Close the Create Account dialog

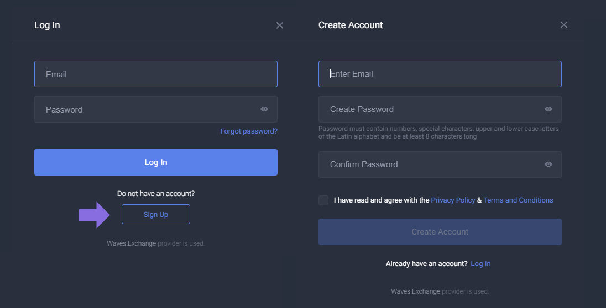pyautogui.click(x=563, y=25)
